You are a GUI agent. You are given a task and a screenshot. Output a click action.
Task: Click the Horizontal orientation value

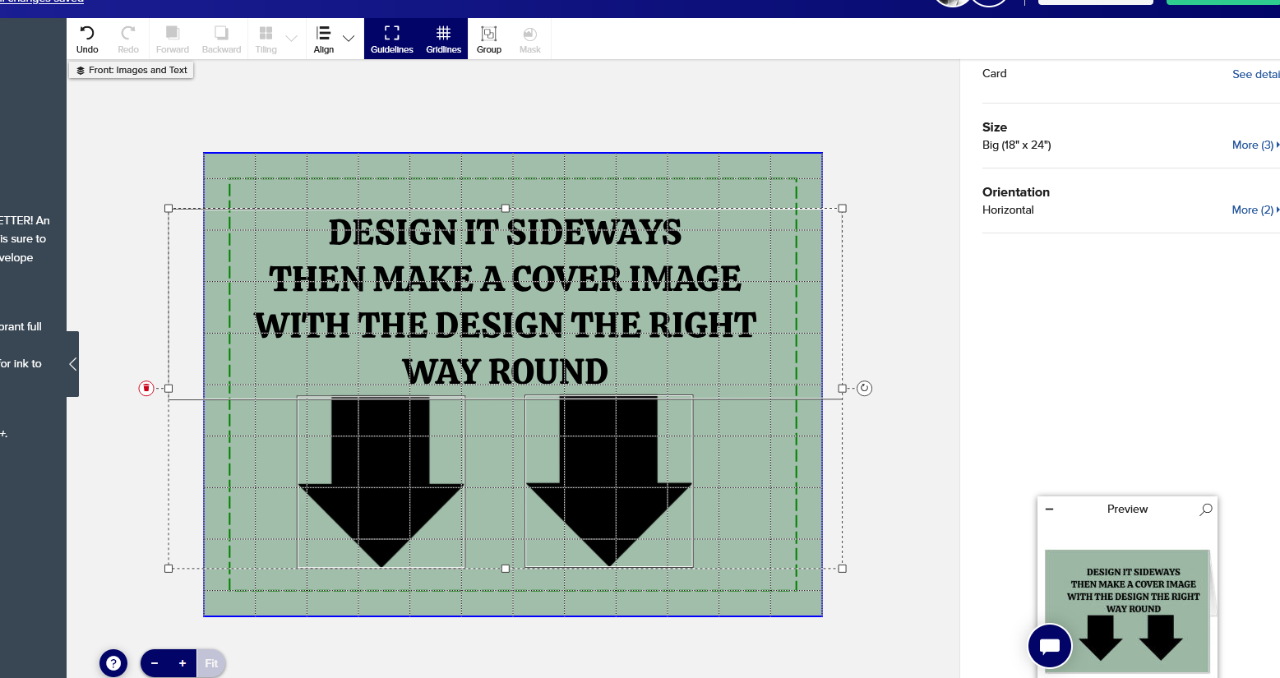[x=1008, y=210]
